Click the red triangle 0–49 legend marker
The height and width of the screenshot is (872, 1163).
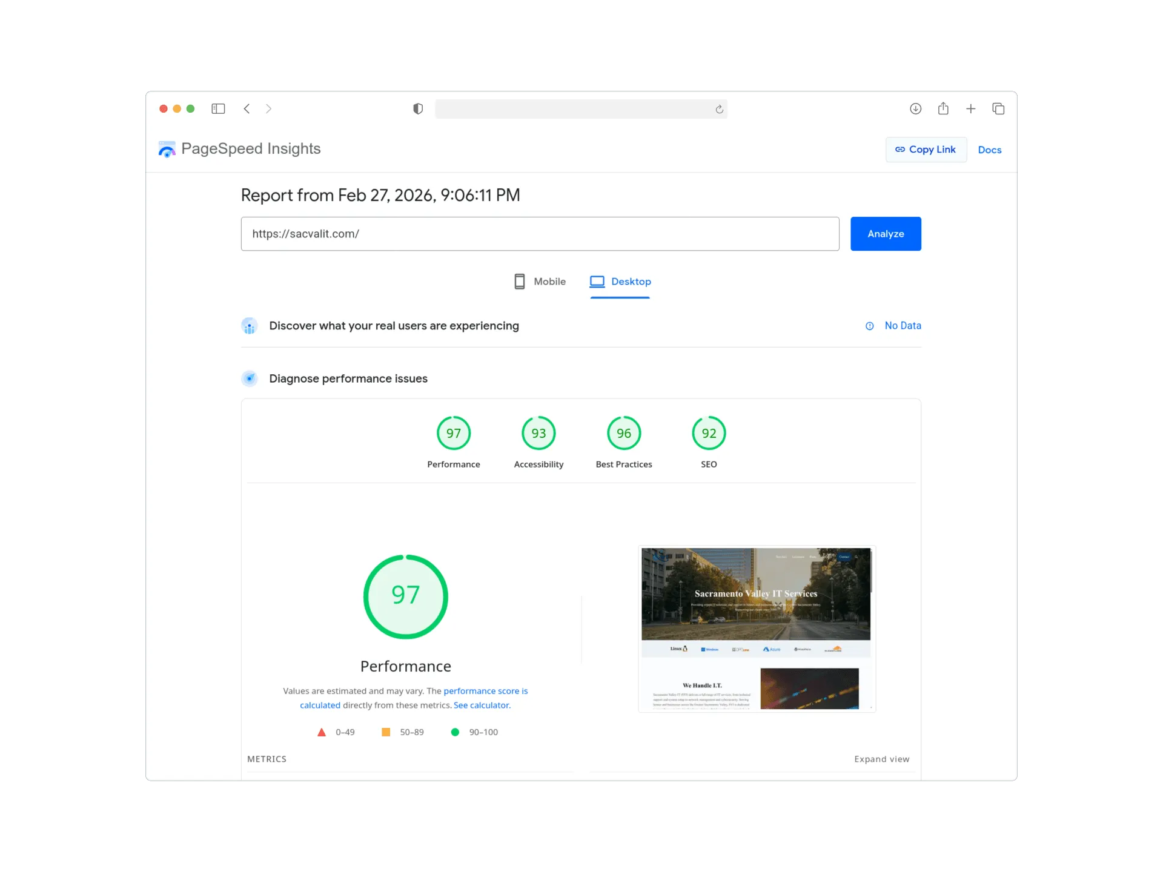(x=322, y=732)
